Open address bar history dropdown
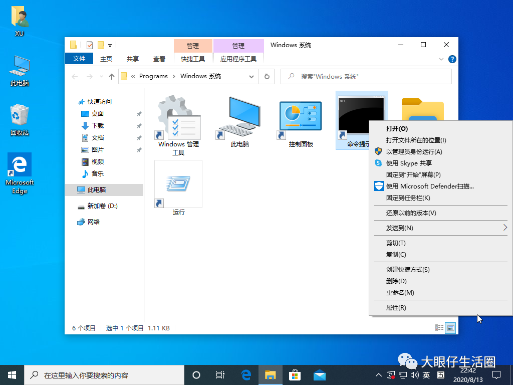Image resolution: width=513 pixels, height=385 pixels. pyautogui.click(x=251, y=77)
